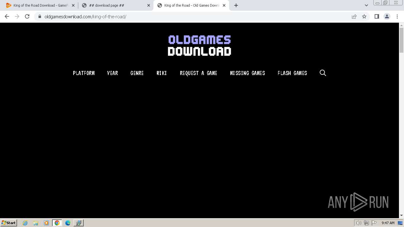Click the browser forward arrow
The height and width of the screenshot is (227, 404).
(17, 16)
